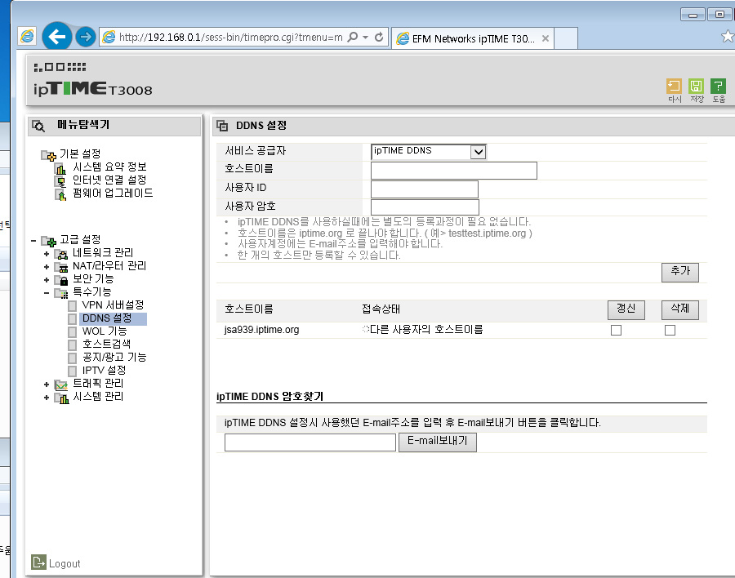Check the 갱신 checkbox for jsa939.iptime.org
This screenshot has width=735, height=578.
pos(616,331)
